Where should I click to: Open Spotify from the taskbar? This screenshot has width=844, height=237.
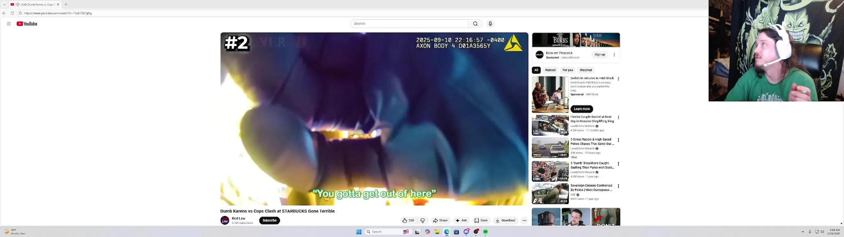coord(485,232)
